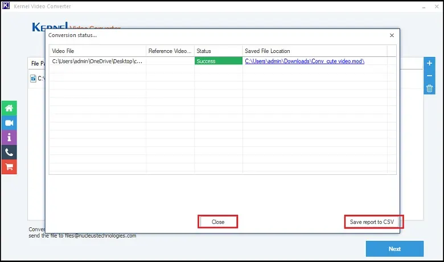Viewport: 444px width, 262px height.
Task: Click the Status column header
Action: pyautogui.click(x=219, y=51)
